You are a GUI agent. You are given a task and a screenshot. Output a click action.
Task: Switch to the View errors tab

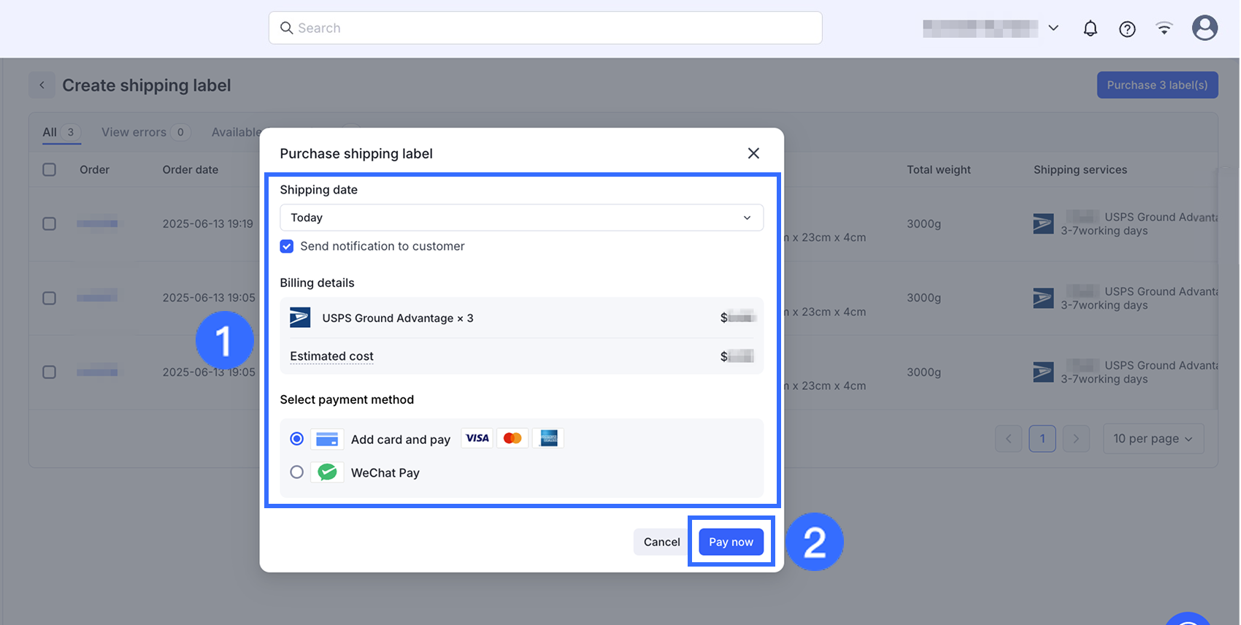[x=134, y=132]
